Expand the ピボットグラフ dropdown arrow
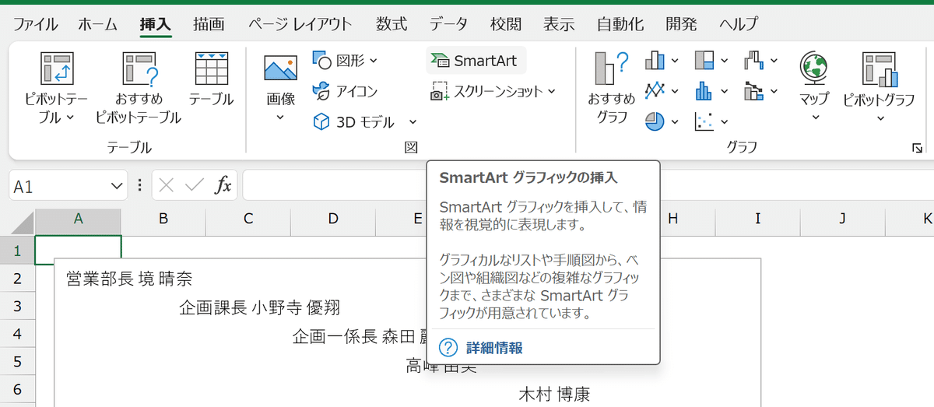Screen dimensions: 934x407 pos(880,118)
